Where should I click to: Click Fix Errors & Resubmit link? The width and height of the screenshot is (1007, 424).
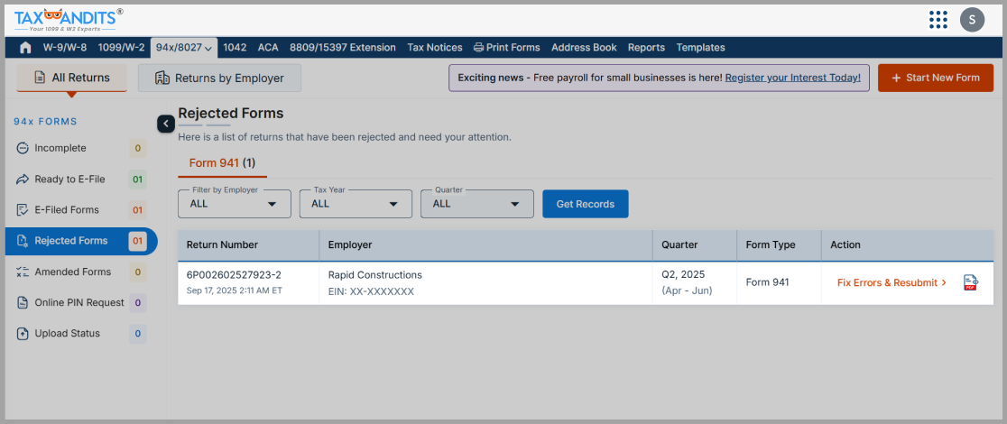(x=892, y=282)
